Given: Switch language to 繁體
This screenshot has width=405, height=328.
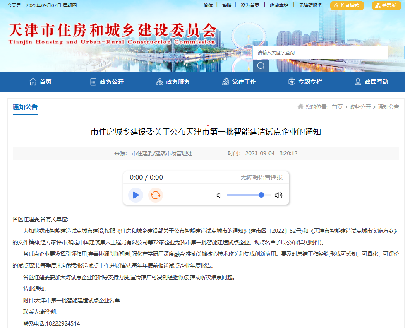Looking at the screenshot, I should [226, 6].
